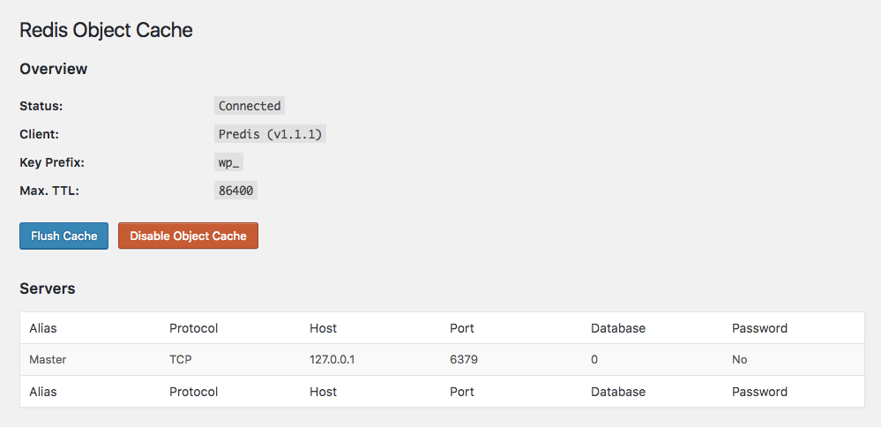Click the Password column header in top row
This screenshot has width=881, height=427.
coord(759,328)
